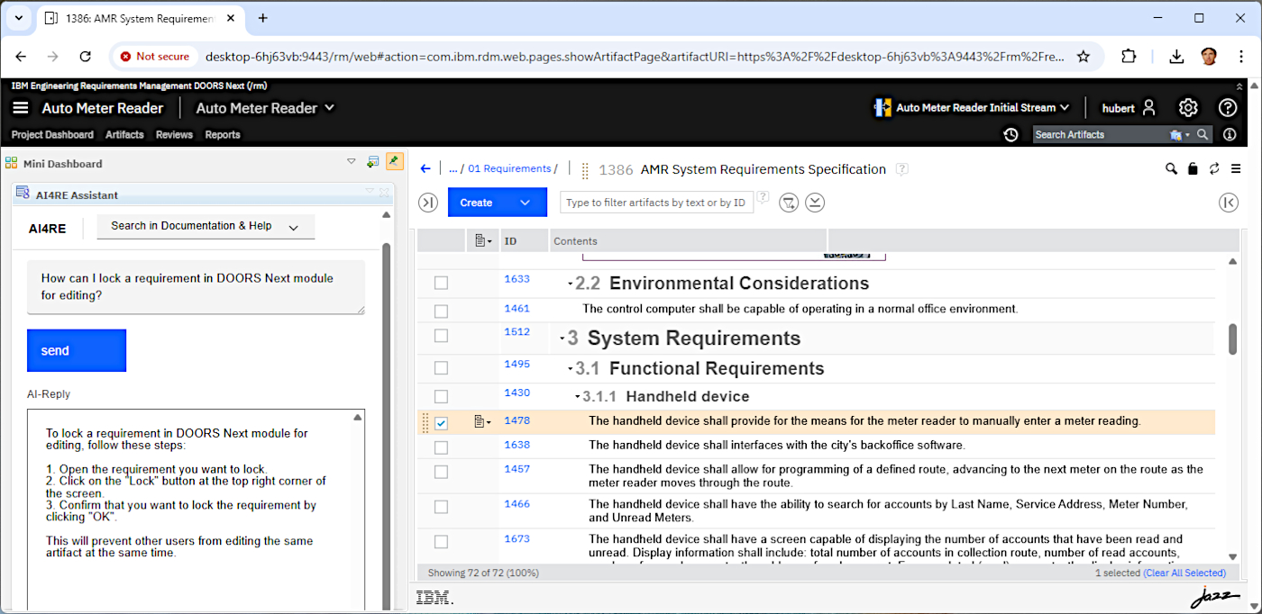
Task: Open the settings gear icon
Action: pos(1188,108)
